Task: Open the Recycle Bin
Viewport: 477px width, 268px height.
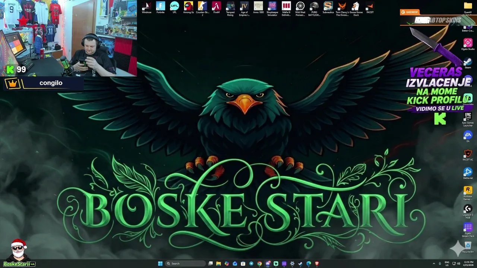Action: [x=468, y=247]
